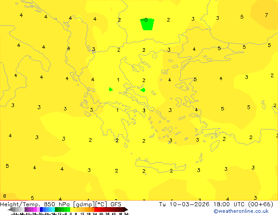Click the legend scale label "30"
Image resolution: width=278 pixels, height=215 pixels.
pos(101,214)
